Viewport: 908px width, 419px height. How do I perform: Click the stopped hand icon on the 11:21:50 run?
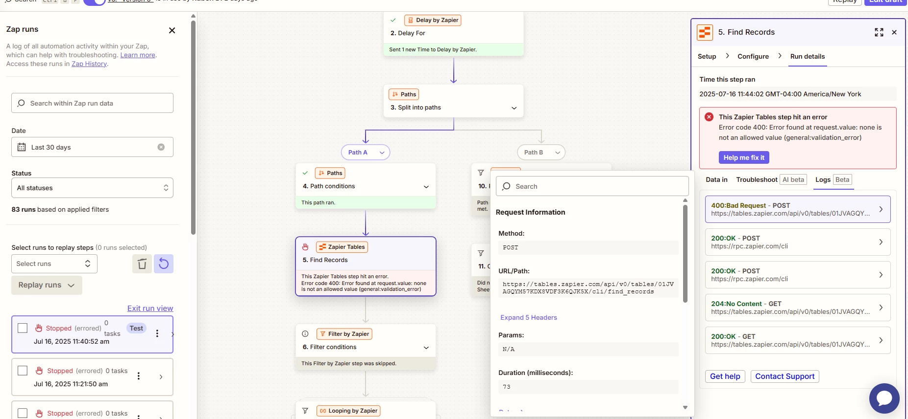pyautogui.click(x=39, y=371)
